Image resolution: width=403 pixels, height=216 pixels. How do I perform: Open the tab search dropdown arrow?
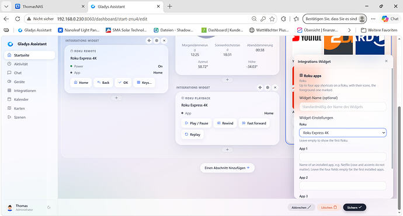[x=6, y=6]
